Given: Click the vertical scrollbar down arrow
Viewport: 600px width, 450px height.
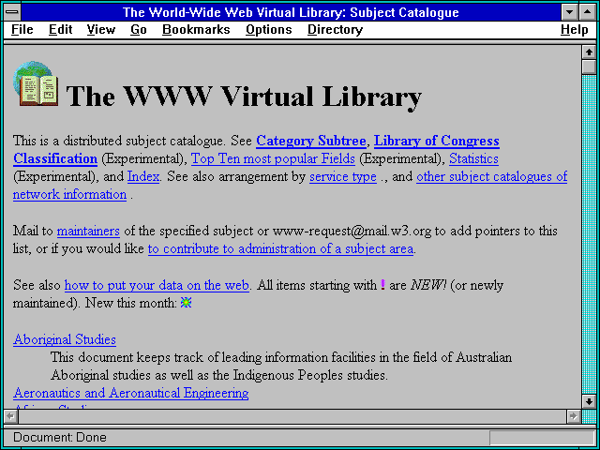Looking at the screenshot, I should [x=589, y=401].
